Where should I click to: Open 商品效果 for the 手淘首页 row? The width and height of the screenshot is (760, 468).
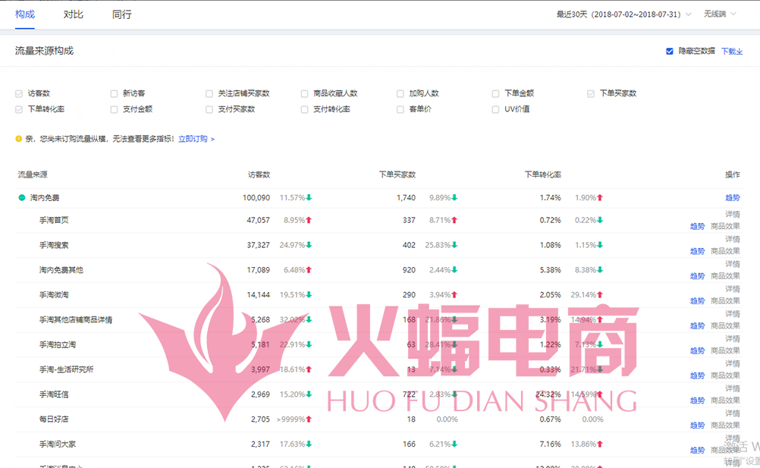pyautogui.click(x=726, y=226)
